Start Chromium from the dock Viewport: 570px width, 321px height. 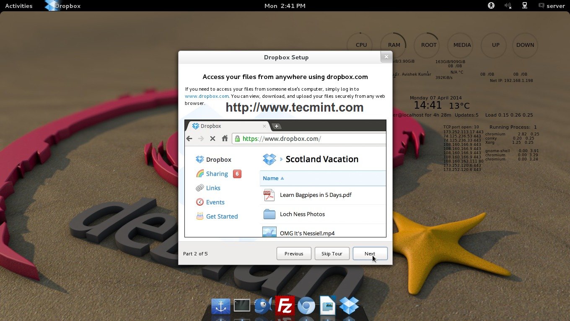coord(306,306)
